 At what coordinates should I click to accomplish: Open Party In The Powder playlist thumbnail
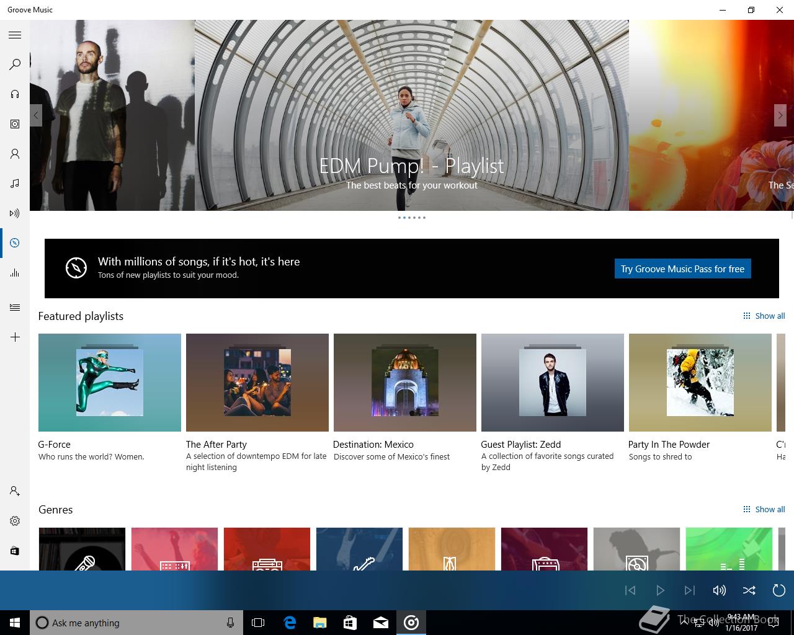700,383
